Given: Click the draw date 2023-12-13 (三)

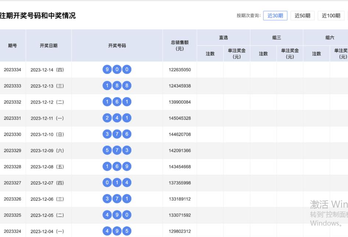Looking at the screenshot, I should point(47,86).
